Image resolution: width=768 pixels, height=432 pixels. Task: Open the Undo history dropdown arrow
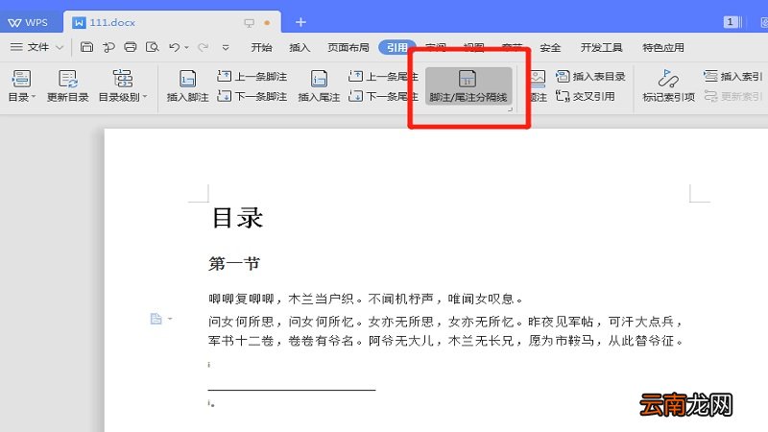tap(186, 47)
